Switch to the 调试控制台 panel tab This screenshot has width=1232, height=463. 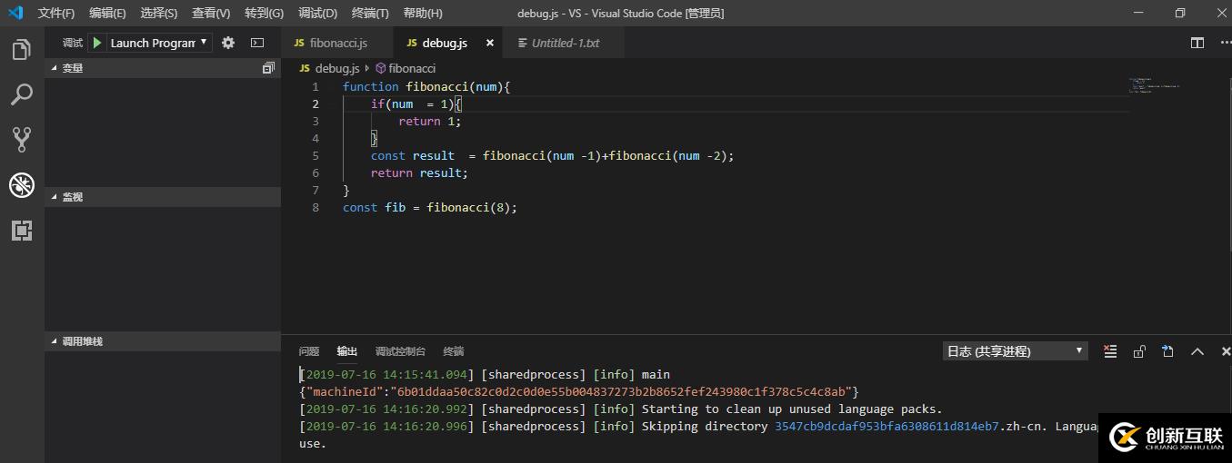point(400,351)
